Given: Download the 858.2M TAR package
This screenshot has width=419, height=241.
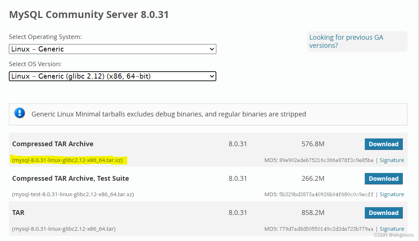Looking at the screenshot, I should click(x=384, y=213).
